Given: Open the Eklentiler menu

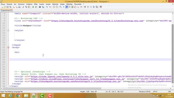Looking at the screenshot, I should pyautogui.click(x=70, y=4).
